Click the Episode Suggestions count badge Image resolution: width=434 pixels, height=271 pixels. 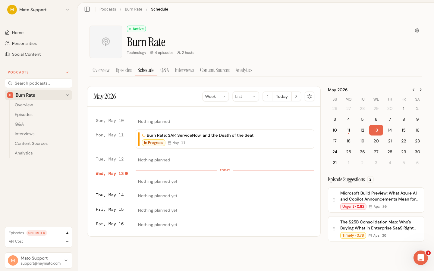coord(370,179)
